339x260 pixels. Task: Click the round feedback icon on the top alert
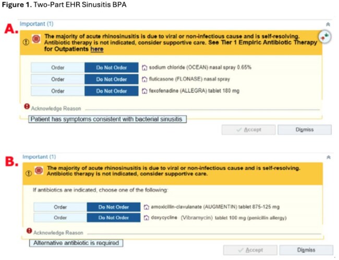[325, 36]
